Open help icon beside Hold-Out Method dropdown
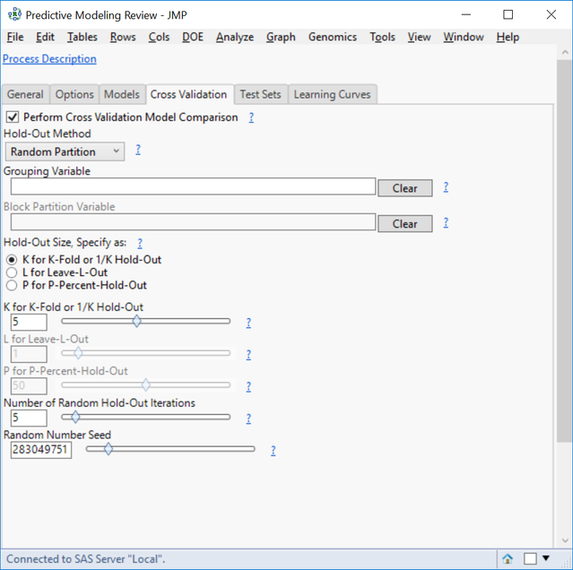This screenshot has height=570, width=573. coord(138,150)
